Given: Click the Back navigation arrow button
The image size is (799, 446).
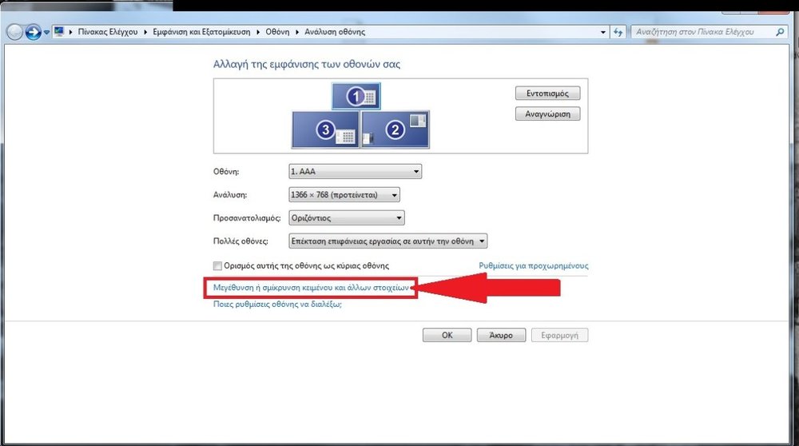Looking at the screenshot, I should pos(14,32).
